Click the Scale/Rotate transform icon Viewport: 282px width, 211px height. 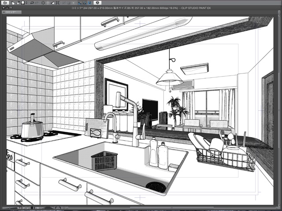tap(58, 3)
